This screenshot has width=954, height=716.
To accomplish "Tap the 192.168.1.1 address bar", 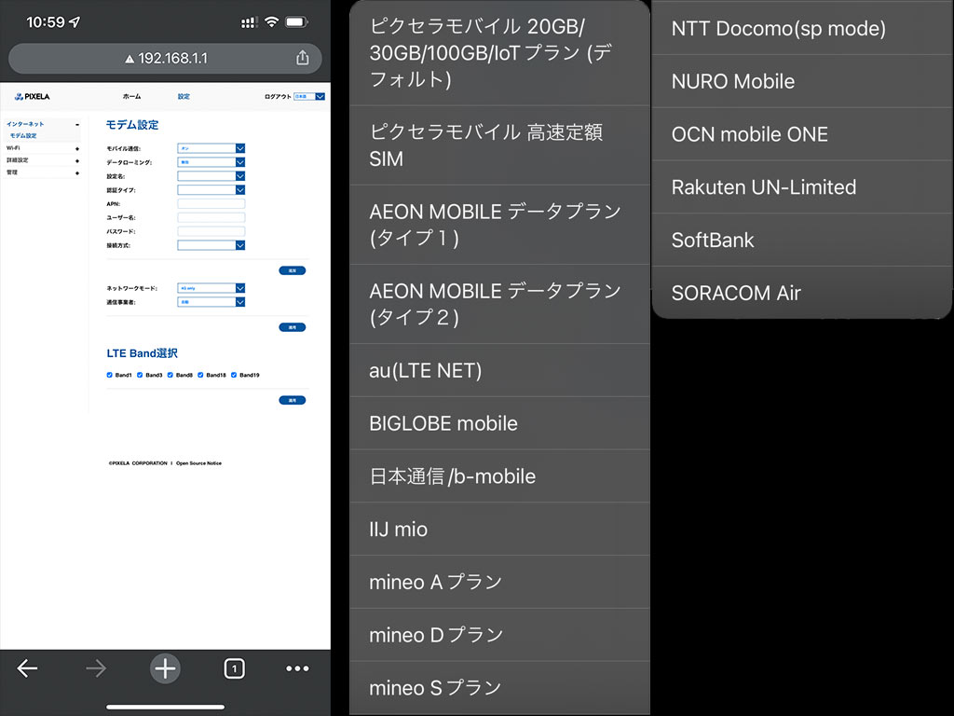I will [x=165, y=59].
